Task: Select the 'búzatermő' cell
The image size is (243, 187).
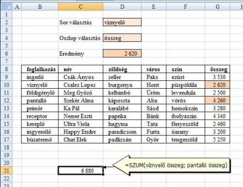Action: [x=40, y=140]
